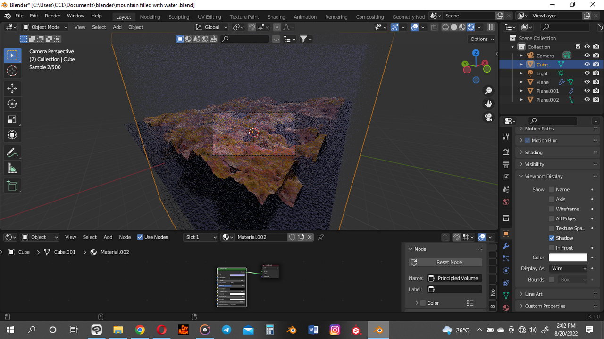Switch to wireframe viewport shading
This screenshot has width=604, height=339.
[445, 27]
